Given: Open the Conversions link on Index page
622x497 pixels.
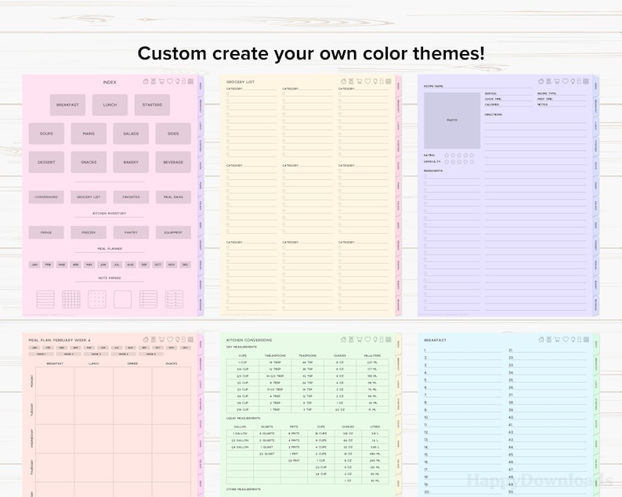Looking at the screenshot, I should [x=46, y=197].
